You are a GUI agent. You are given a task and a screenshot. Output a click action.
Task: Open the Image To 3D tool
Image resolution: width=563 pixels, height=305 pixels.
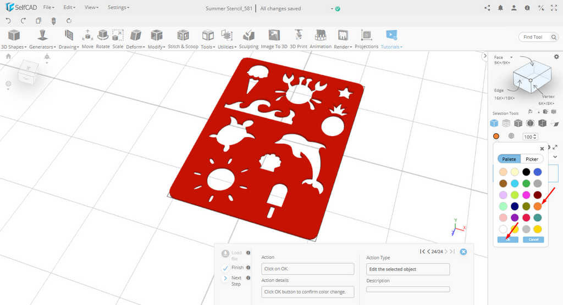coord(274,39)
